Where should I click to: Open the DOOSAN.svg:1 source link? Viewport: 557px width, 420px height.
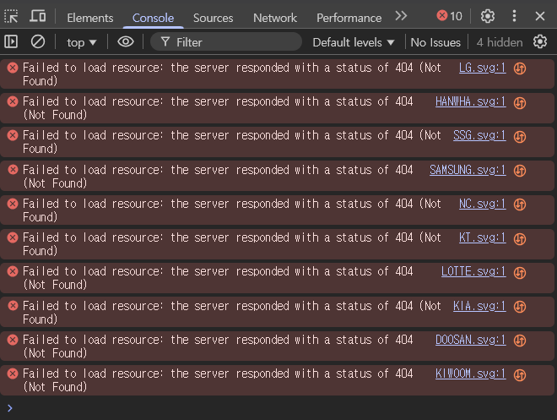point(470,340)
